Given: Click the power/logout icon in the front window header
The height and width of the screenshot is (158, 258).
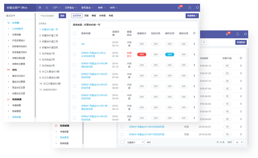Looking at the screenshot, I should pos(198,7).
